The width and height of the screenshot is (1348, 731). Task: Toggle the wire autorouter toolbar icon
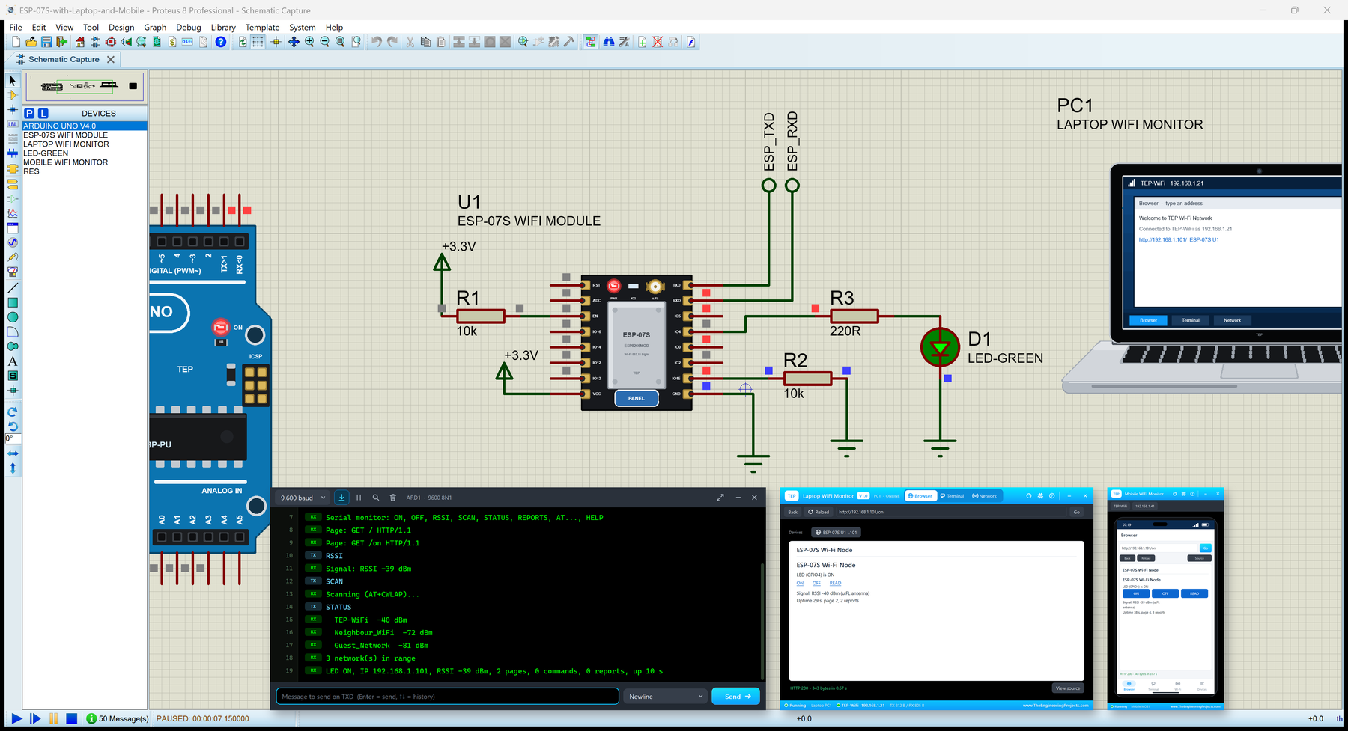[591, 42]
